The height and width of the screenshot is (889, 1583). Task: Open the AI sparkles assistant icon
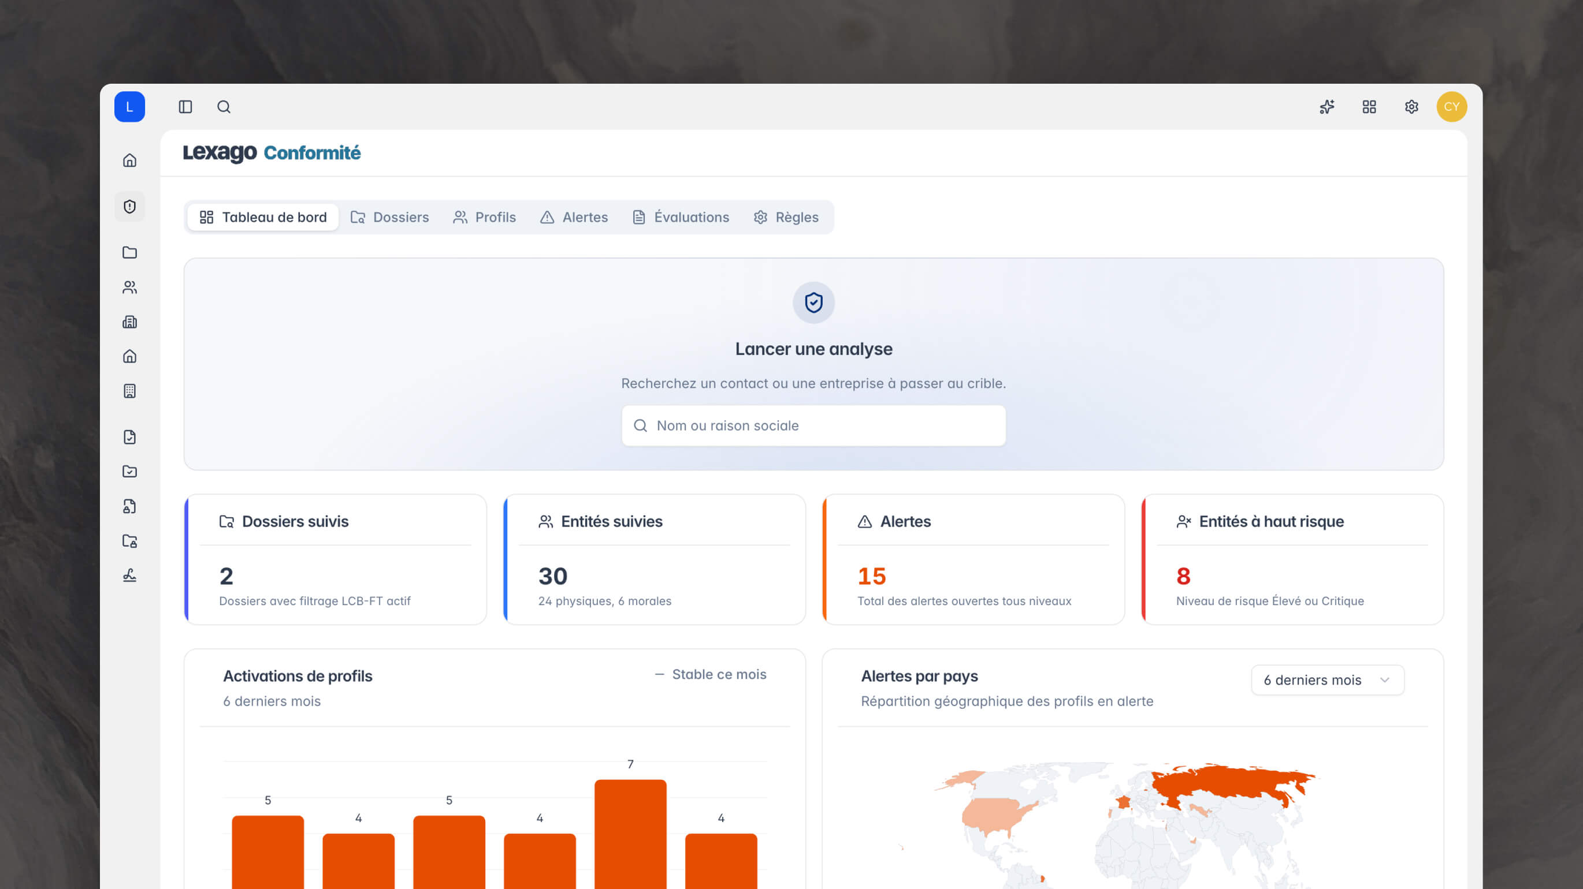pos(1326,107)
